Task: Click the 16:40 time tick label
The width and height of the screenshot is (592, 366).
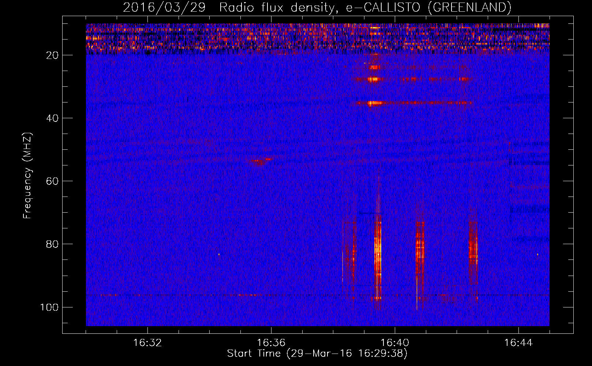Action: coord(395,343)
